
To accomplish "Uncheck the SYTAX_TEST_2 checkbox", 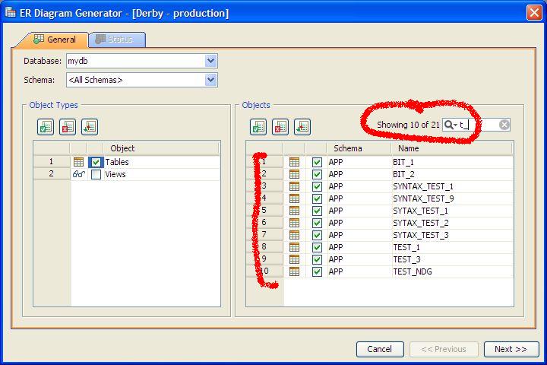I will [x=317, y=223].
